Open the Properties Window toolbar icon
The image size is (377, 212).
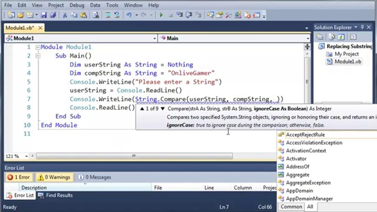click(x=219, y=15)
